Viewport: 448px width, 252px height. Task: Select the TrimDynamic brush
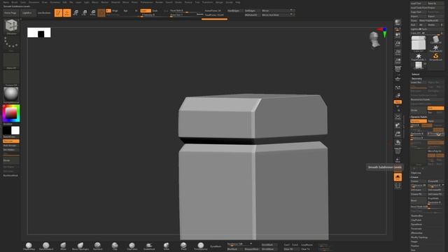[201, 246]
